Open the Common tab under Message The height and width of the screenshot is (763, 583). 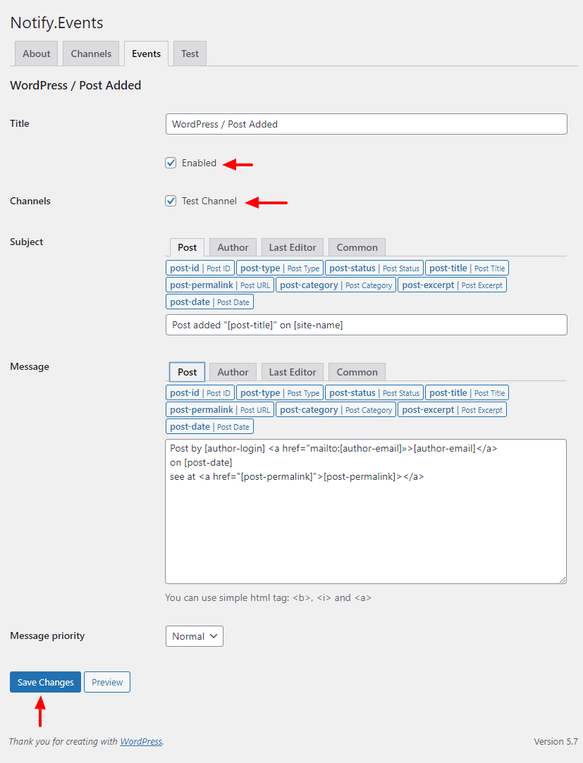[x=357, y=372]
